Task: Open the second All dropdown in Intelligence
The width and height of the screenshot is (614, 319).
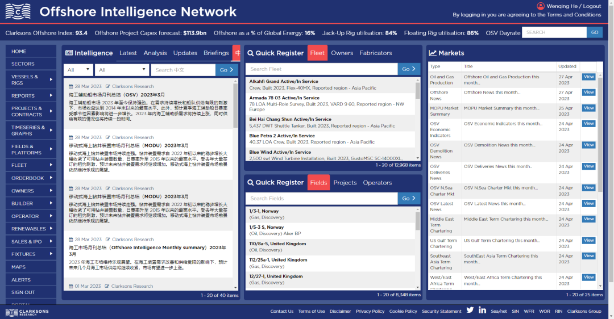Action: (122, 70)
